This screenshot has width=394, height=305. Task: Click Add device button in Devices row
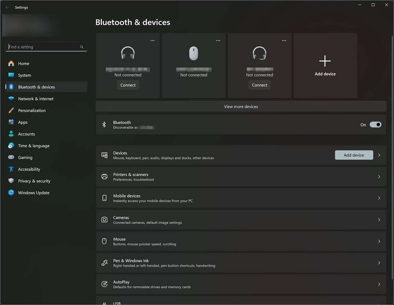(354, 155)
